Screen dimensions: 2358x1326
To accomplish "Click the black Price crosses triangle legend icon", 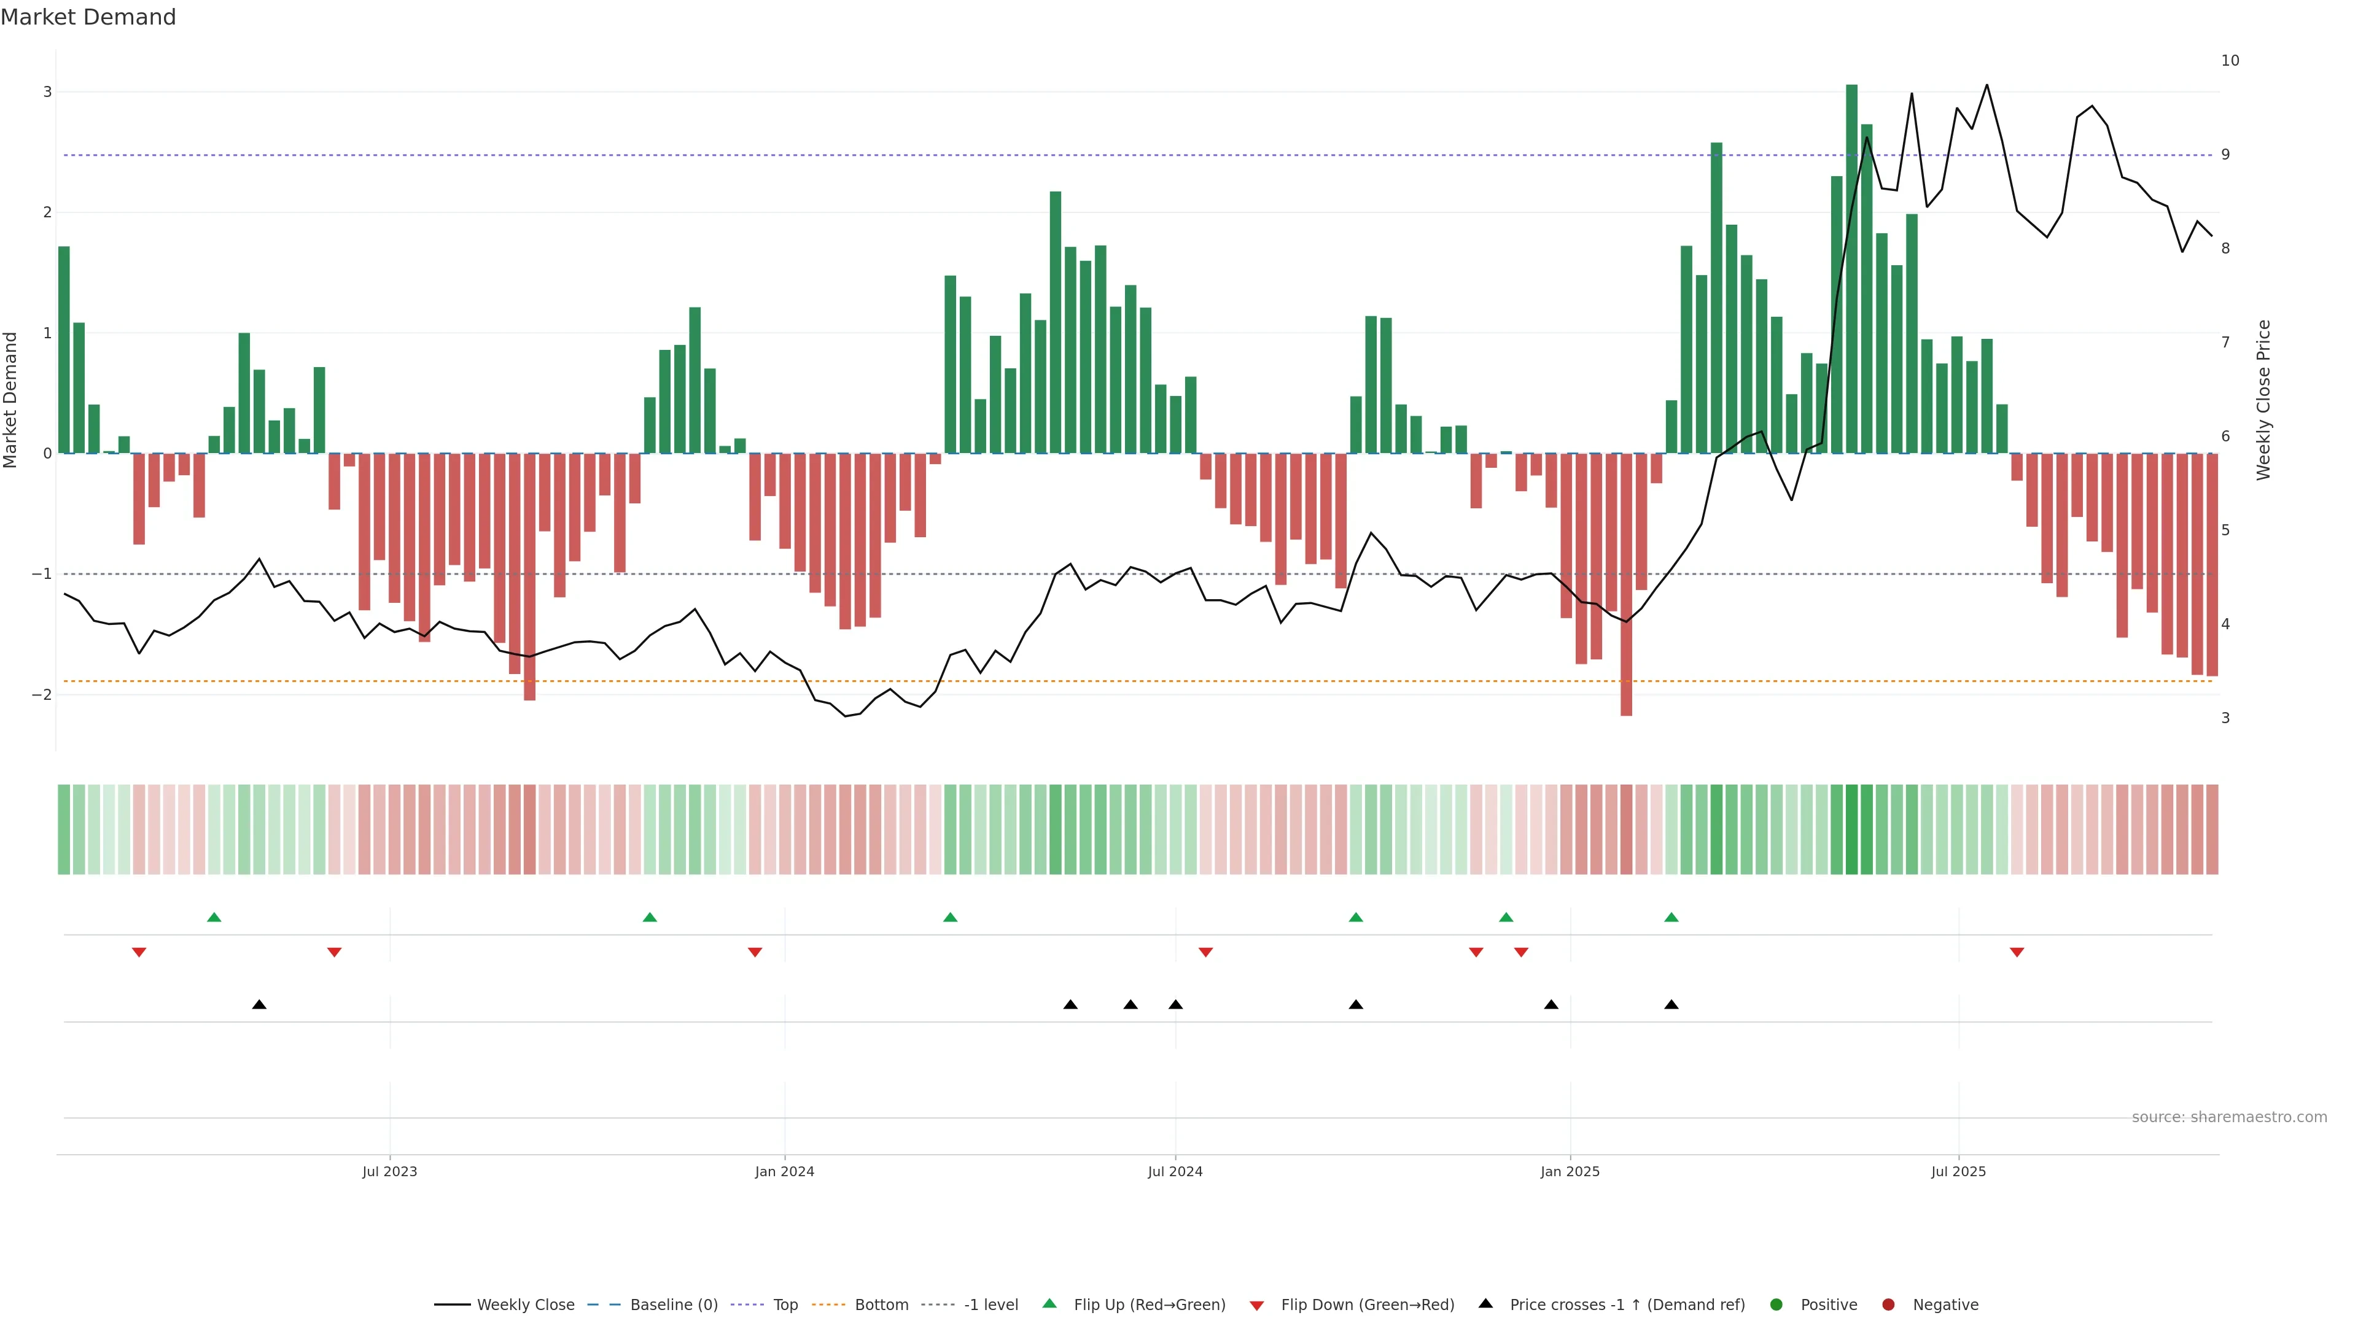I will 1485,1303.
